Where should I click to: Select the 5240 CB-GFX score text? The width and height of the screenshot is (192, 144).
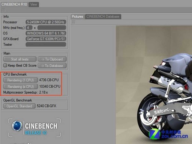coord(46,106)
